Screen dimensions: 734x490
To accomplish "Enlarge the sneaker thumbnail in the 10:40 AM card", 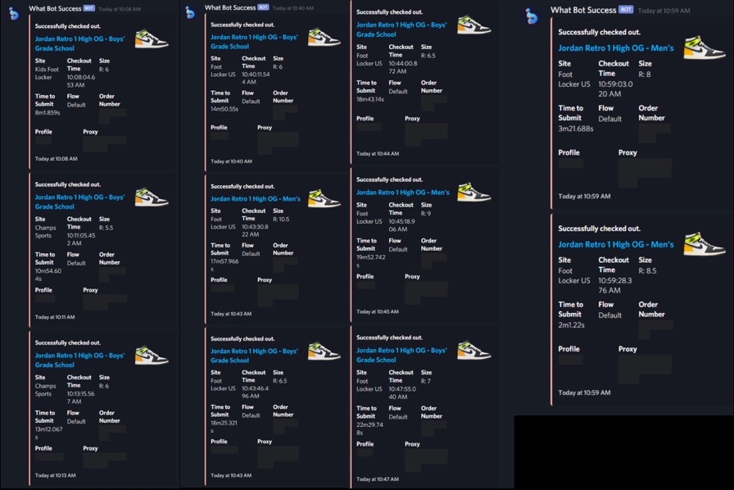I will [324, 38].
